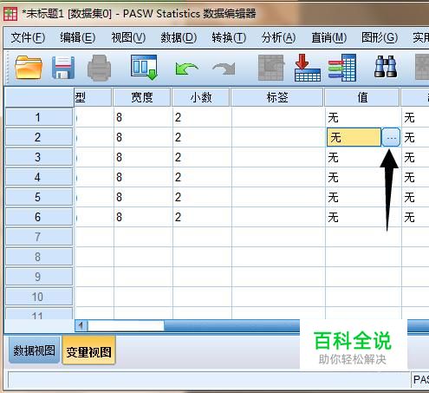Open the 编辑(E) menu
Viewport: 429px width, 393px height.
click(x=78, y=37)
